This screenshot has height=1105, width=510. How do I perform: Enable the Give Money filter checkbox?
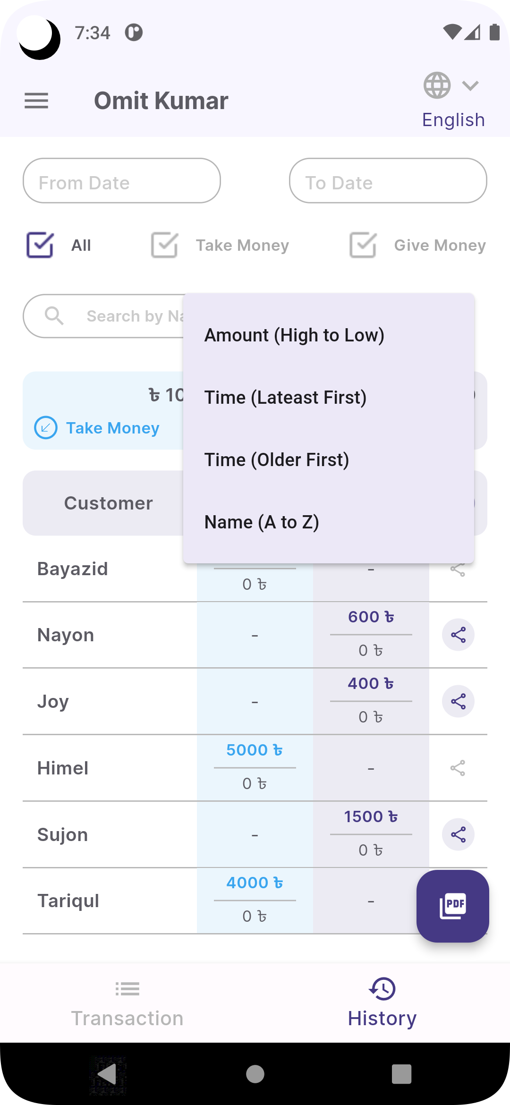pyautogui.click(x=363, y=245)
